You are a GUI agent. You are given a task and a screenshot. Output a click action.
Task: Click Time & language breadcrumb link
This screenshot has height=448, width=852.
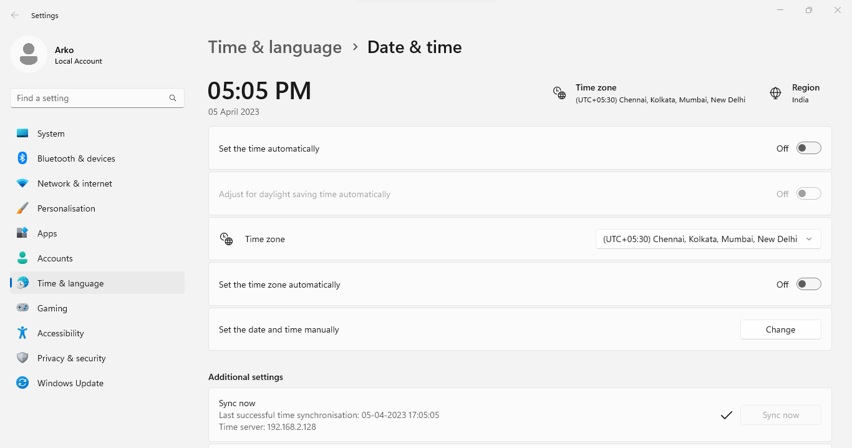275,47
